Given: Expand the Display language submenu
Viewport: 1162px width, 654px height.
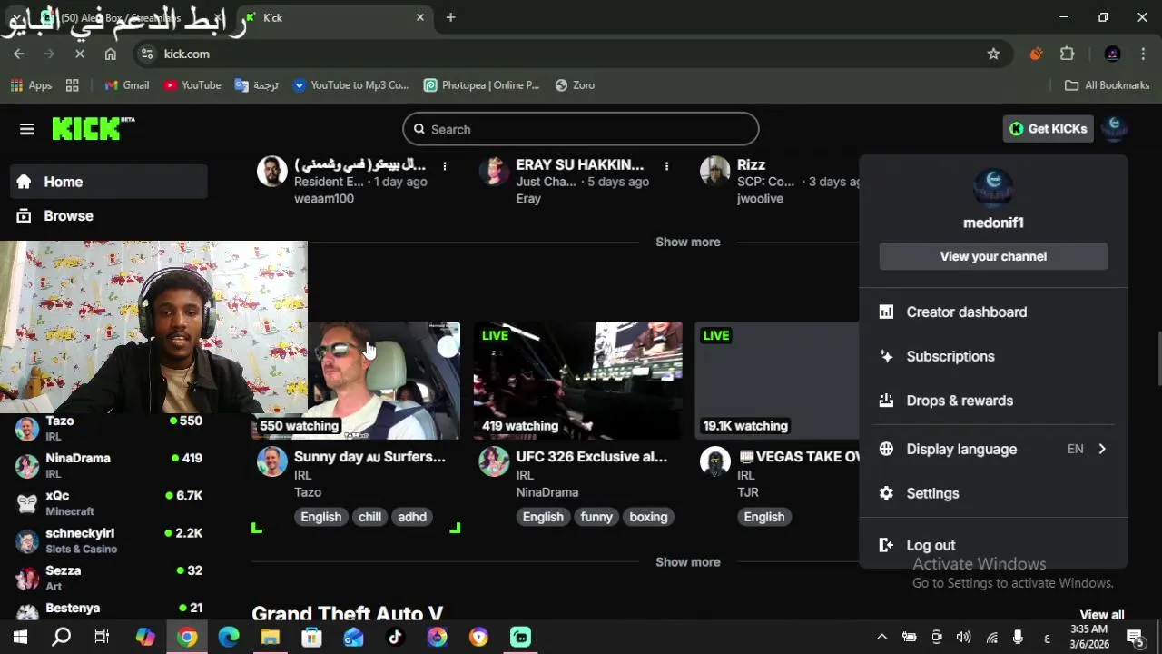Looking at the screenshot, I should pyautogui.click(x=993, y=449).
